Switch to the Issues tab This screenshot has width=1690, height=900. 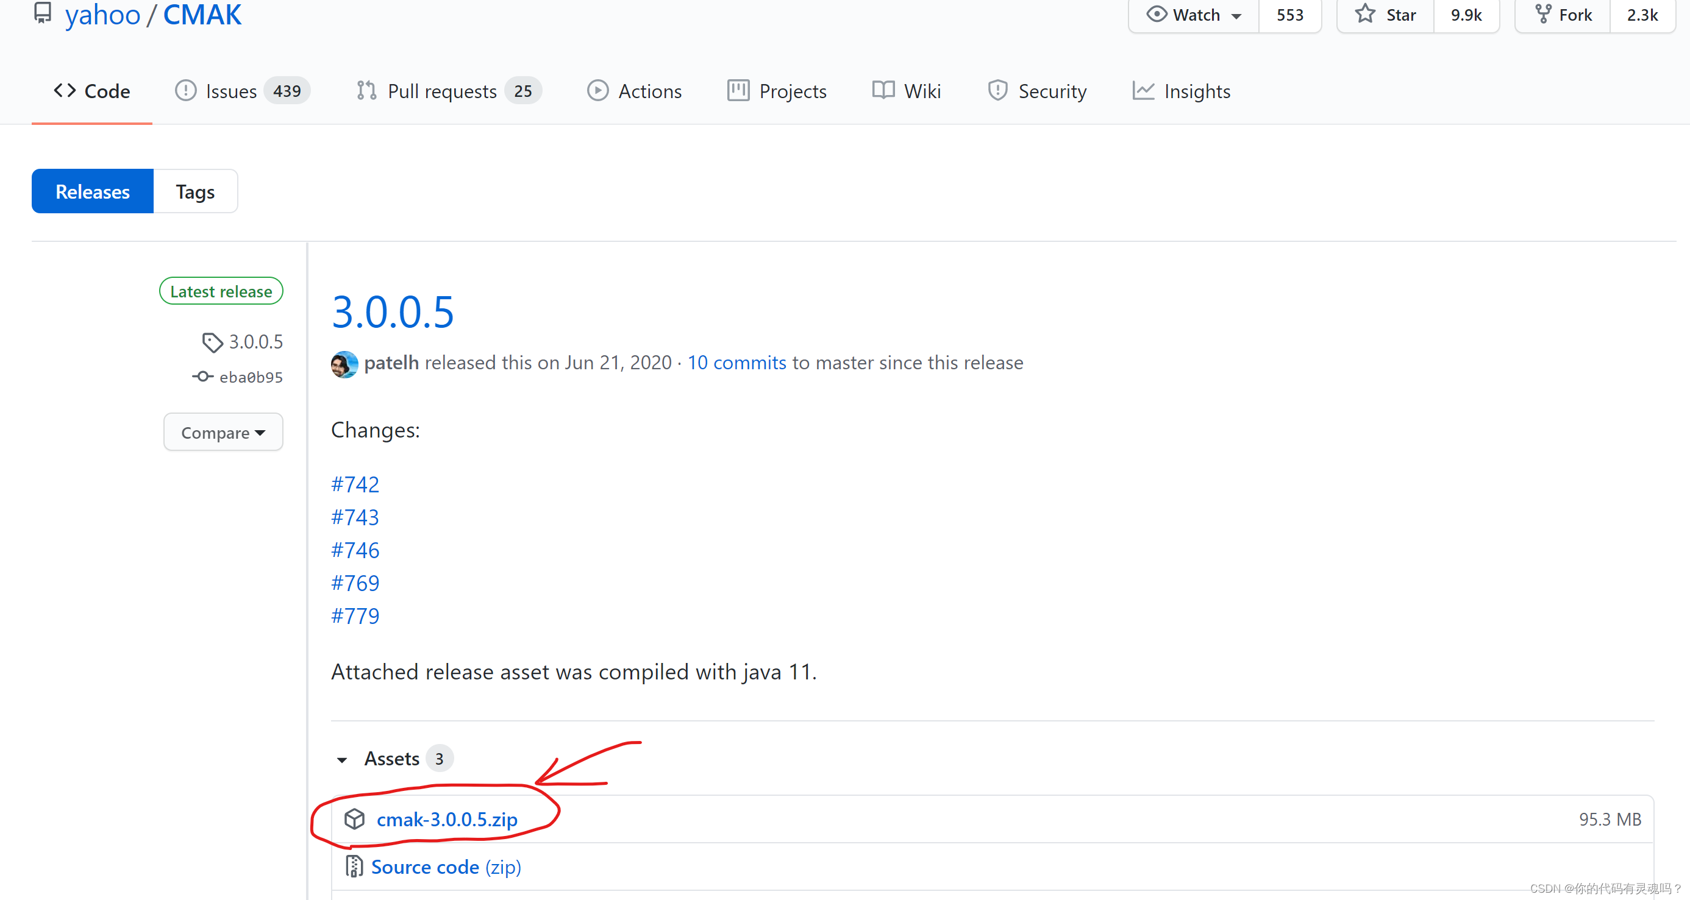tap(242, 91)
